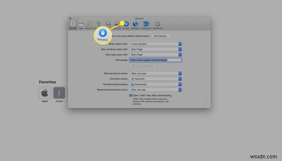This screenshot has height=161, width=282.
Task: Click the "Safe" files include movies note
Action: 151,101
